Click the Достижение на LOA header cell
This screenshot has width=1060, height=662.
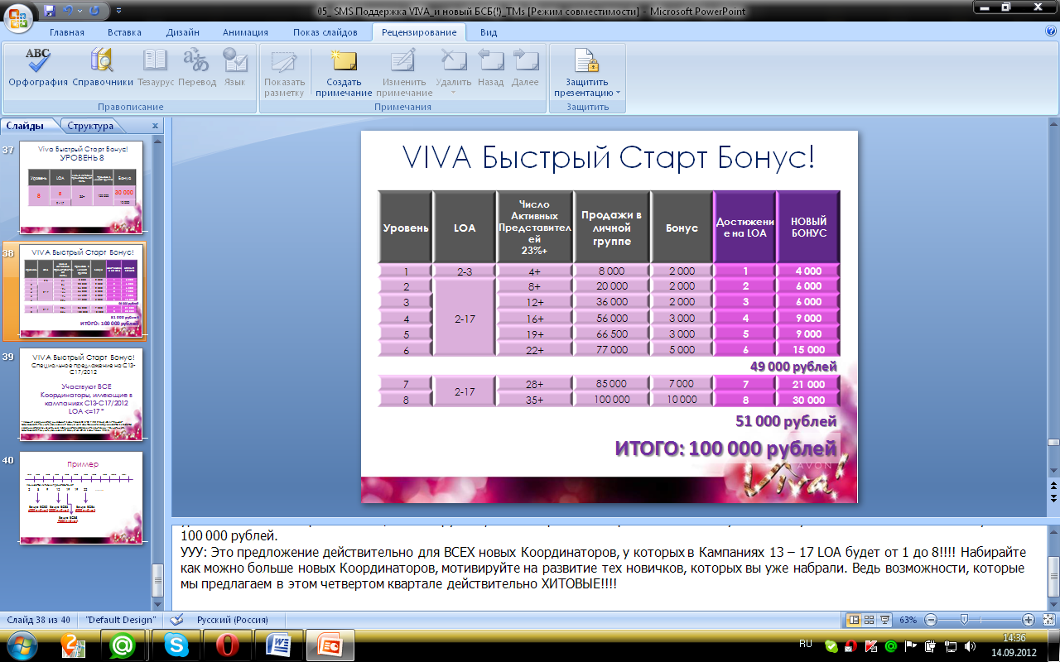pyautogui.click(x=744, y=228)
